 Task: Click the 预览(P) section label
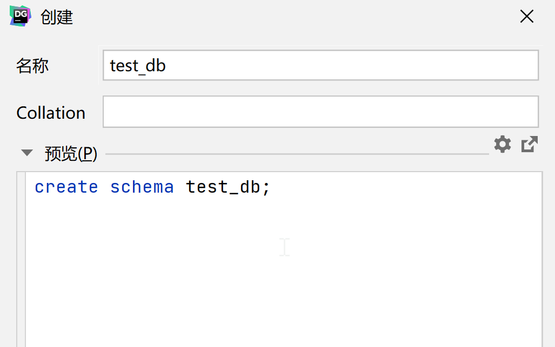pyautogui.click(x=71, y=154)
